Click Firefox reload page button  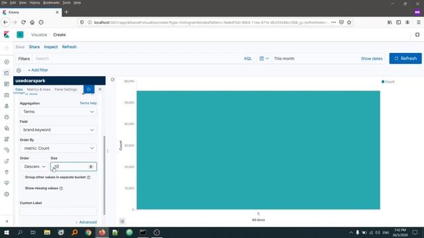tap(24, 22)
